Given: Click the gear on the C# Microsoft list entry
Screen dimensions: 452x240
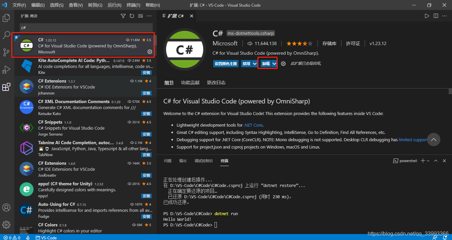Looking at the screenshot, I should point(149,52).
